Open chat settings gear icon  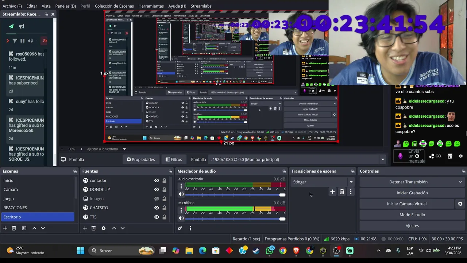point(461,156)
